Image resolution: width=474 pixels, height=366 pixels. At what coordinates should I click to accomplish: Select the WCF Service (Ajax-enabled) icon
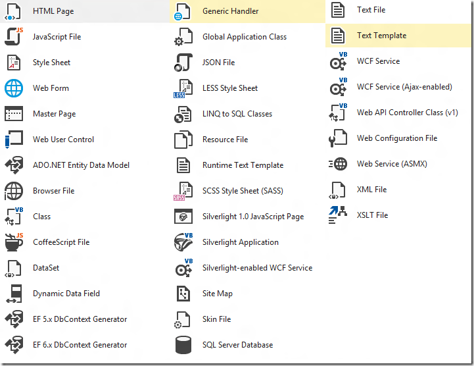[339, 87]
